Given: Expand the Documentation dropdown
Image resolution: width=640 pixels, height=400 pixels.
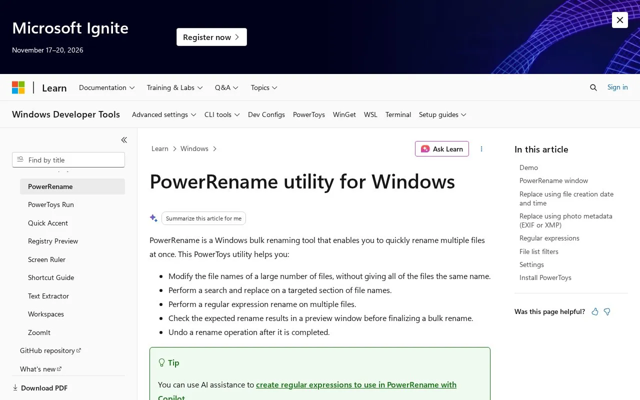Looking at the screenshot, I should (x=107, y=87).
